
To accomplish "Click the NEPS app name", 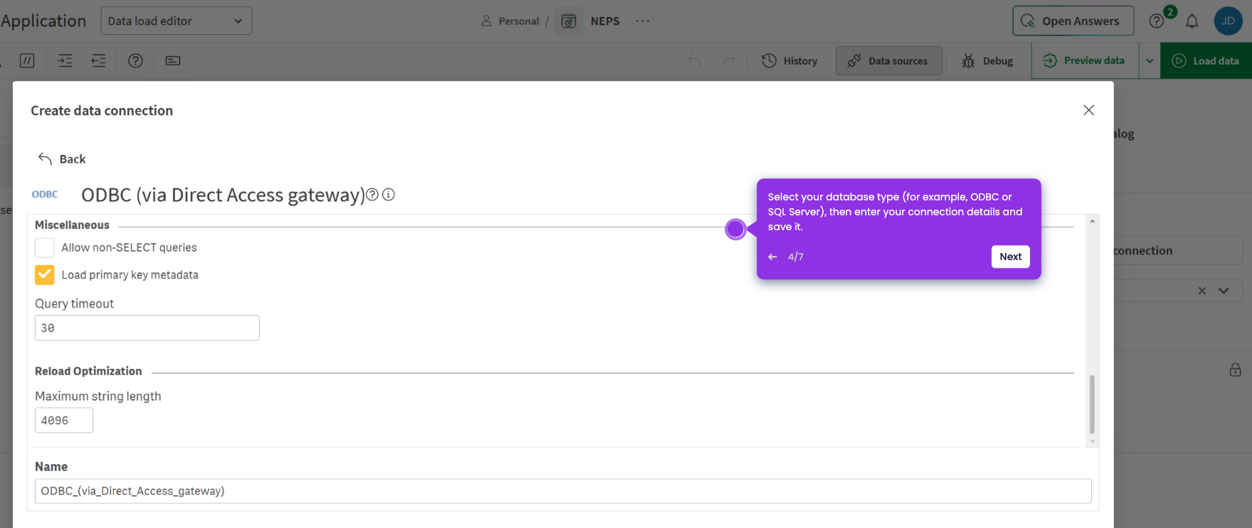I will point(605,21).
